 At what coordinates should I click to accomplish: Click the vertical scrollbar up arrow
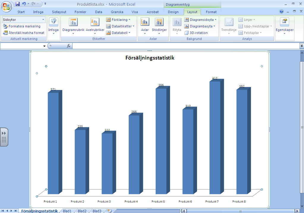(x=302, y=52)
